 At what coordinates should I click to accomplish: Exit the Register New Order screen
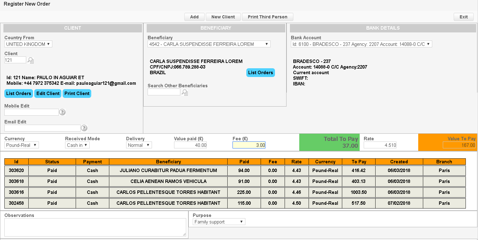[463, 17]
